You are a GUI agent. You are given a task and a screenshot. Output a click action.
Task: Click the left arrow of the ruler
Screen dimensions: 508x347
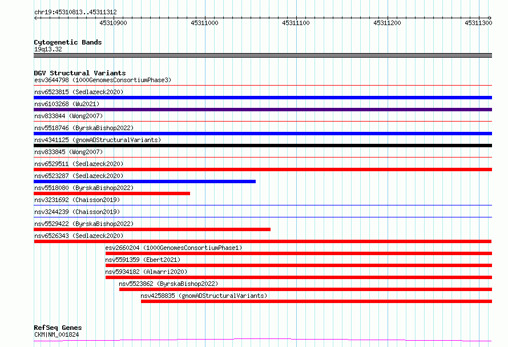coord(35,18)
